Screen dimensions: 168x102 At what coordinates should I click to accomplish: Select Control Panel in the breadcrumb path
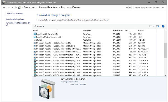pyautogui.click(x=29, y=7)
